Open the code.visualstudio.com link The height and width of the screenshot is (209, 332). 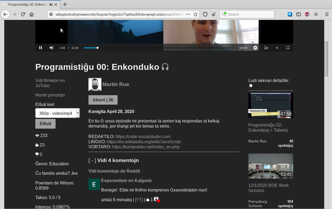tap(143, 137)
